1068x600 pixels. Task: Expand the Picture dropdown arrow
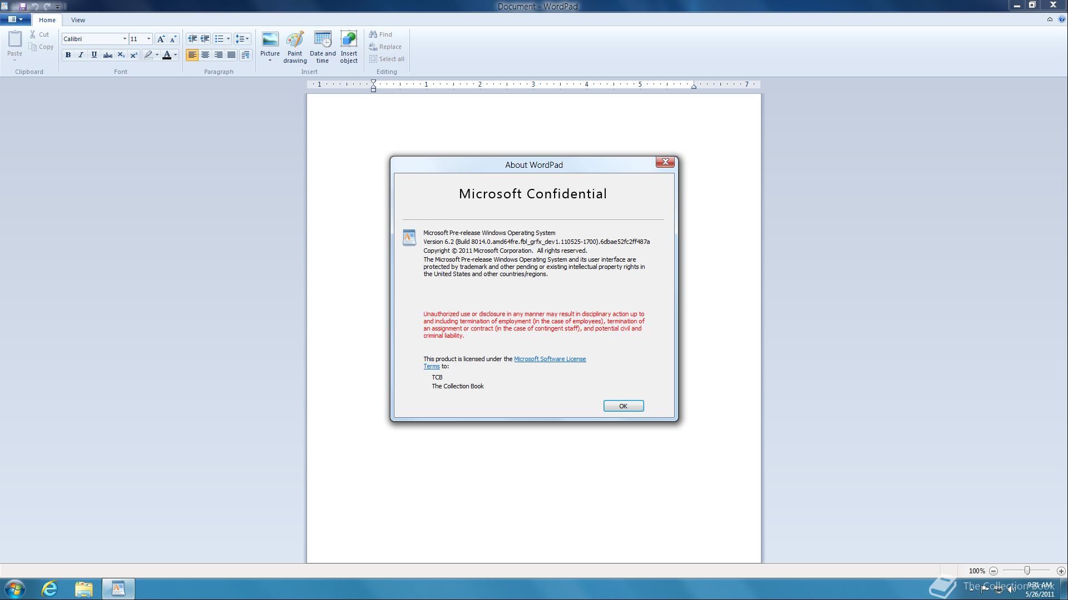(270, 60)
